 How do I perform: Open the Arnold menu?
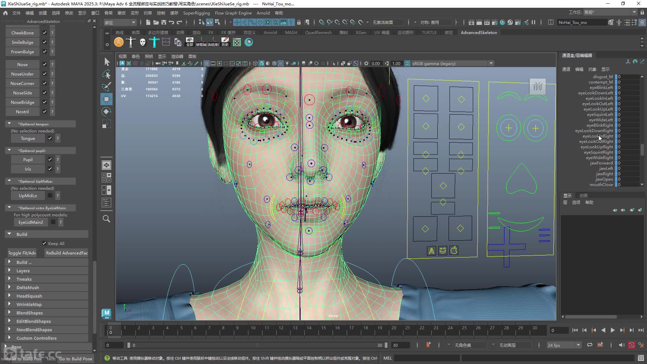coord(263,13)
